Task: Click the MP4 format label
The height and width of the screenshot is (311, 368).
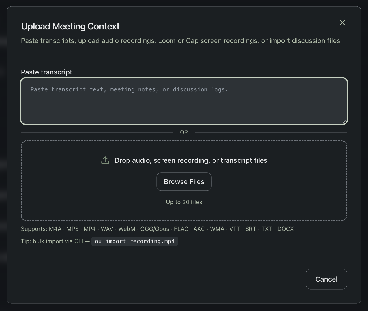Action: [x=90, y=229]
